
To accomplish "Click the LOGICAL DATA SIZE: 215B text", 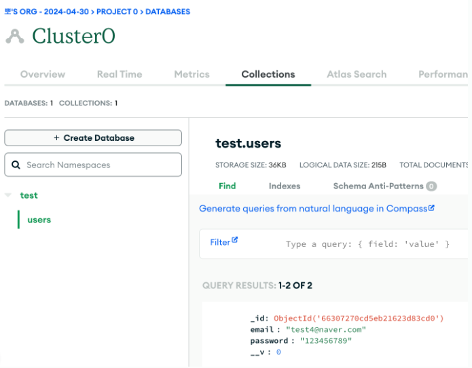I will tap(342, 165).
